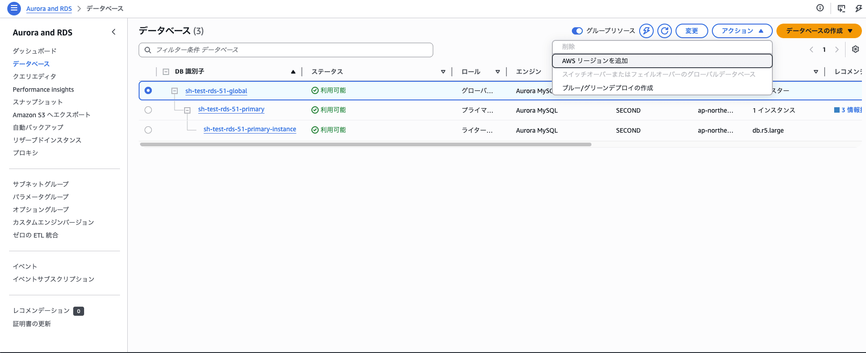The width and height of the screenshot is (866, 353).
Task: Click the Modify (変更) button
Action: (692, 31)
